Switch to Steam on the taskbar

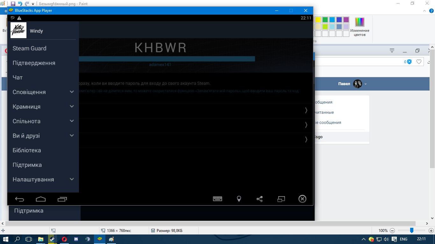53,239
